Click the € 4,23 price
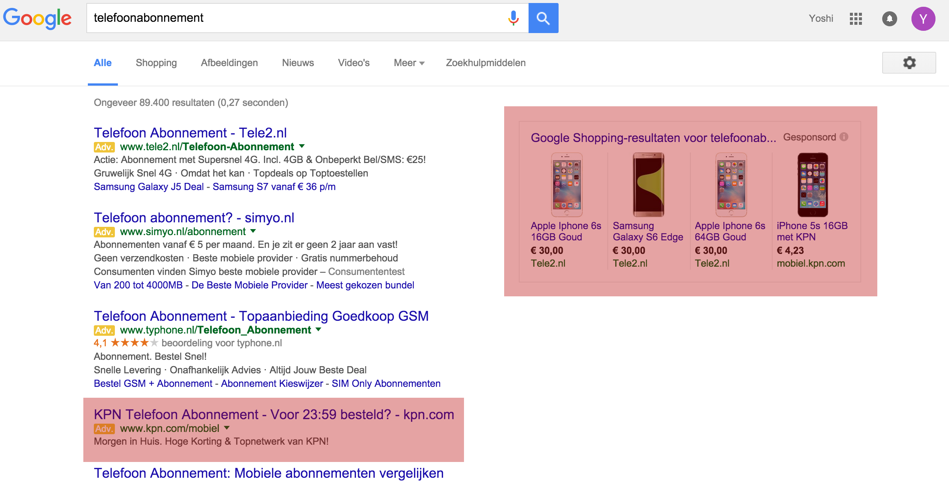949x483 pixels. (790, 251)
